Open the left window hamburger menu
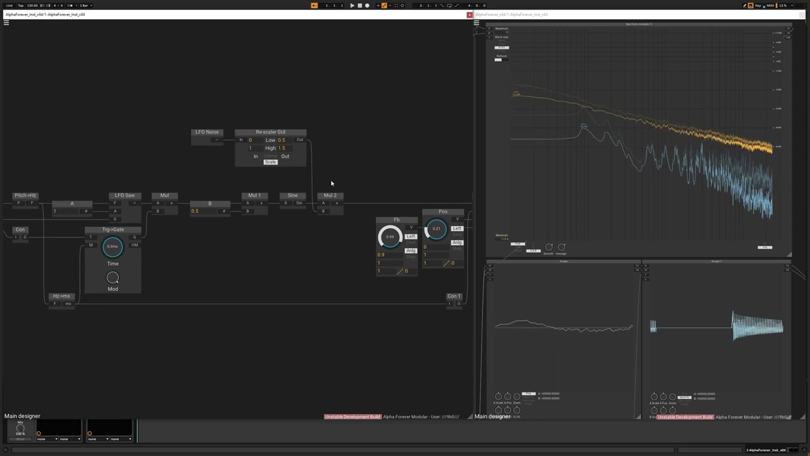The height and width of the screenshot is (456, 810). [6, 23]
